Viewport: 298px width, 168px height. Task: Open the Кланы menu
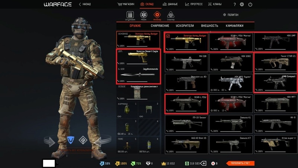pos(215,4)
